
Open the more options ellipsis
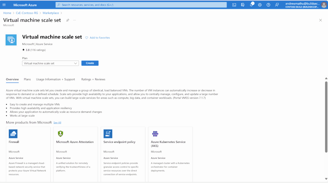[75, 20]
